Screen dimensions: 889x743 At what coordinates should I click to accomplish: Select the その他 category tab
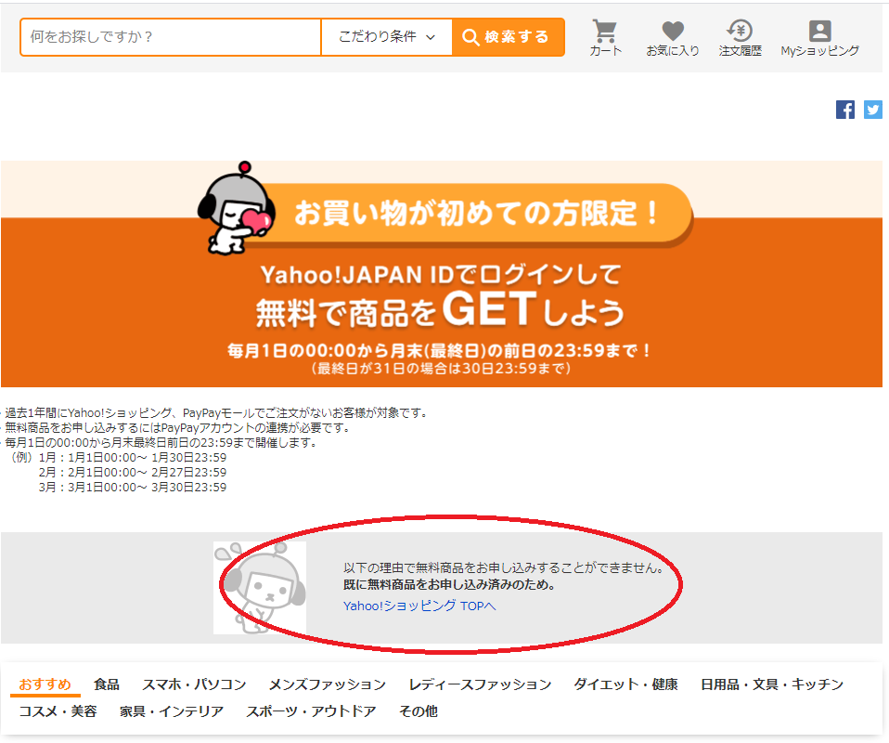pyautogui.click(x=419, y=711)
